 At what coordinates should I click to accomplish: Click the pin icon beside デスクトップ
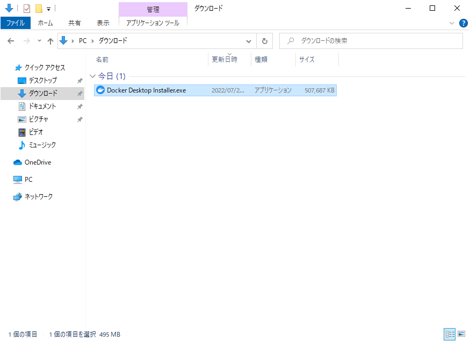tap(79, 81)
